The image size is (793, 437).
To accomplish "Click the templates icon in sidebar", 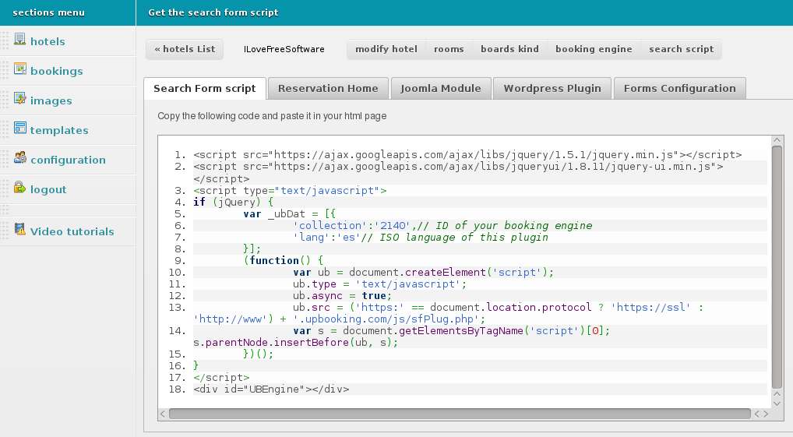I will tap(20, 129).
